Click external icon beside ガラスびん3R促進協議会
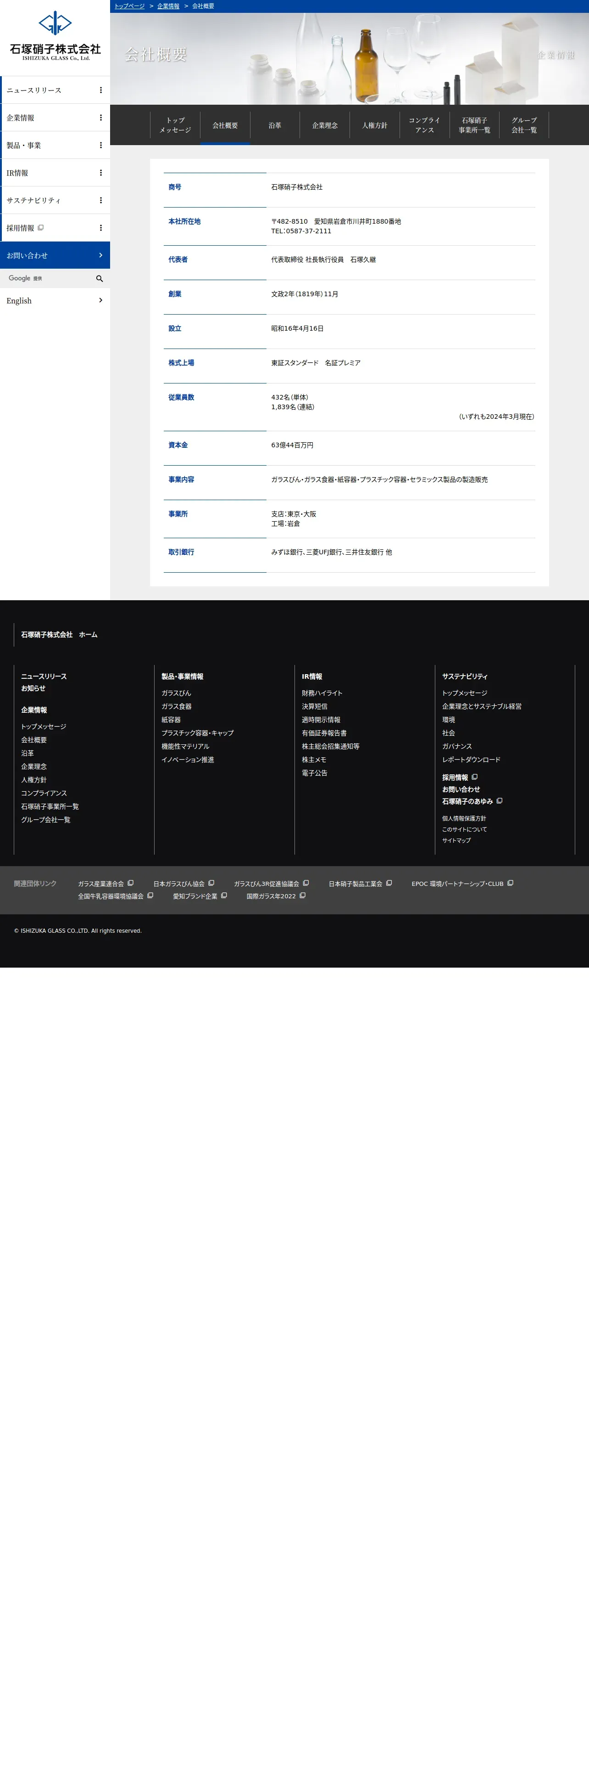The image size is (589, 1769). (306, 883)
